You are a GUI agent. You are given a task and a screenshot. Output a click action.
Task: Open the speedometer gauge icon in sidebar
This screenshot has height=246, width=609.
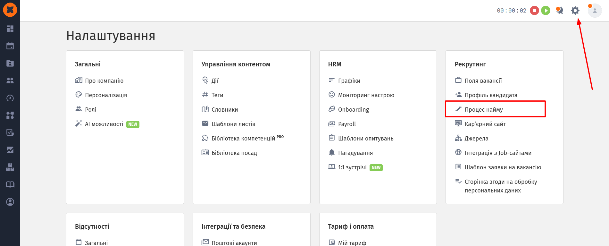pyautogui.click(x=10, y=98)
